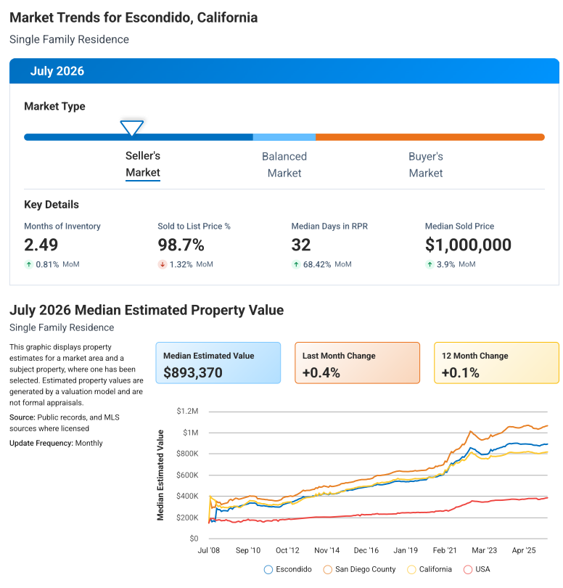Click the Last Month Change card
Image resolution: width=563 pixels, height=588 pixels.
pos(357,363)
